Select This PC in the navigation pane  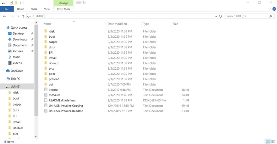15,79
